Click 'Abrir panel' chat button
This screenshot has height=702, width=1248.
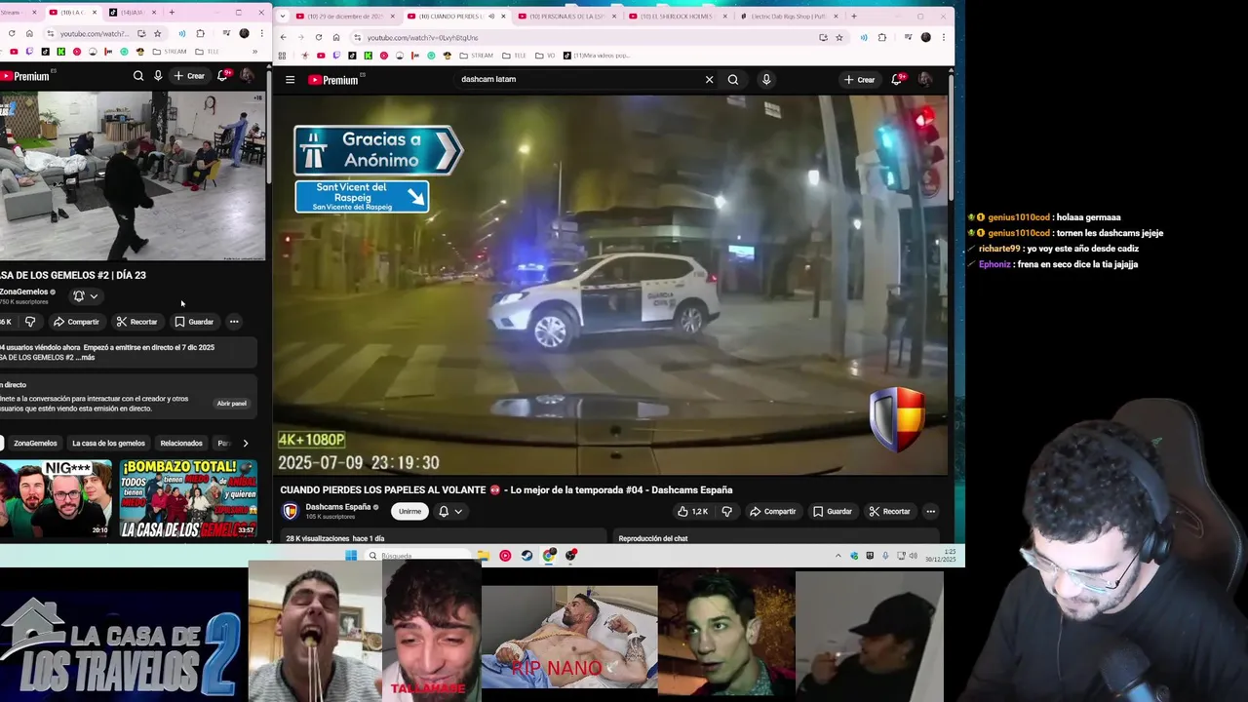click(x=231, y=404)
